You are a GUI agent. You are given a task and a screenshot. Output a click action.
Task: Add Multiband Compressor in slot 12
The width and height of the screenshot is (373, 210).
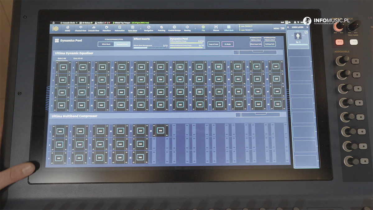(x=120, y=157)
